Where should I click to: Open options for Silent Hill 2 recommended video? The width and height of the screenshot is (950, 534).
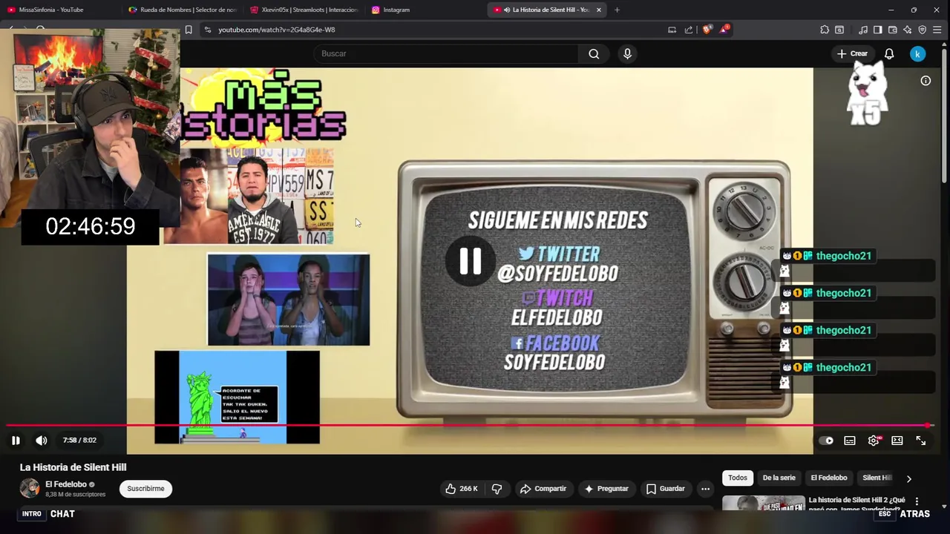(x=917, y=501)
